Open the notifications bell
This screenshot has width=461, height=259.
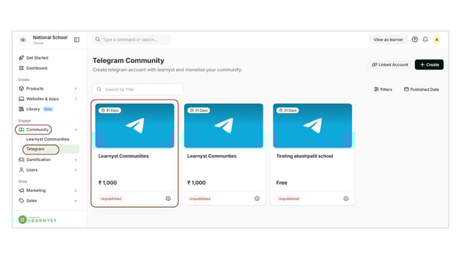(x=425, y=39)
